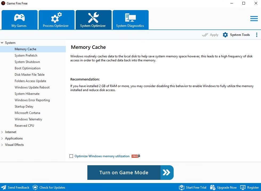
Task: Select Memory Cache in the tree
Action: pyautogui.click(x=33, y=49)
